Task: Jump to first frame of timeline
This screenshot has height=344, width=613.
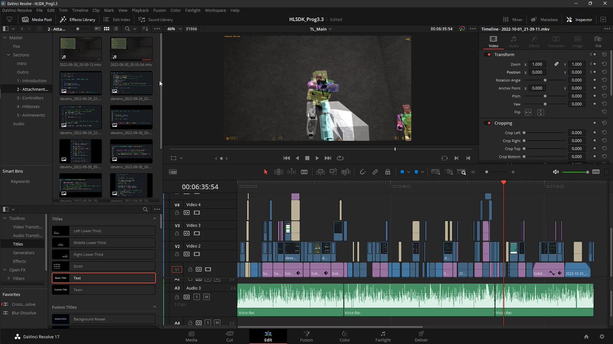Action: [287, 158]
